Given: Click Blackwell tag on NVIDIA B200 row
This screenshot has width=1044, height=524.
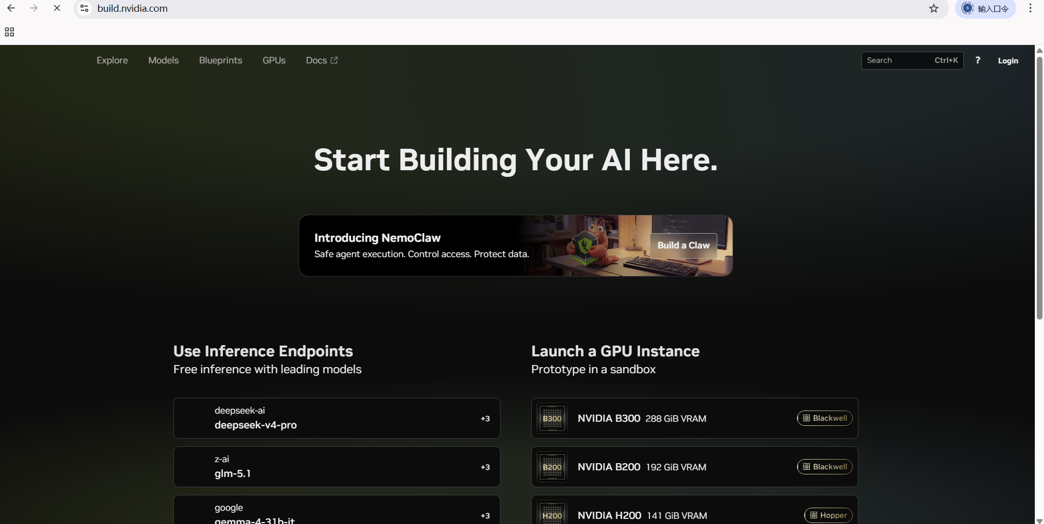Looking at the screenshot, I should [x=825, y=467].
